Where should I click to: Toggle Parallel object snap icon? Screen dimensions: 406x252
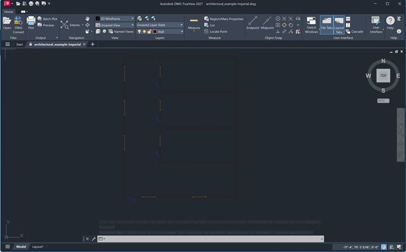click(284, 31)
